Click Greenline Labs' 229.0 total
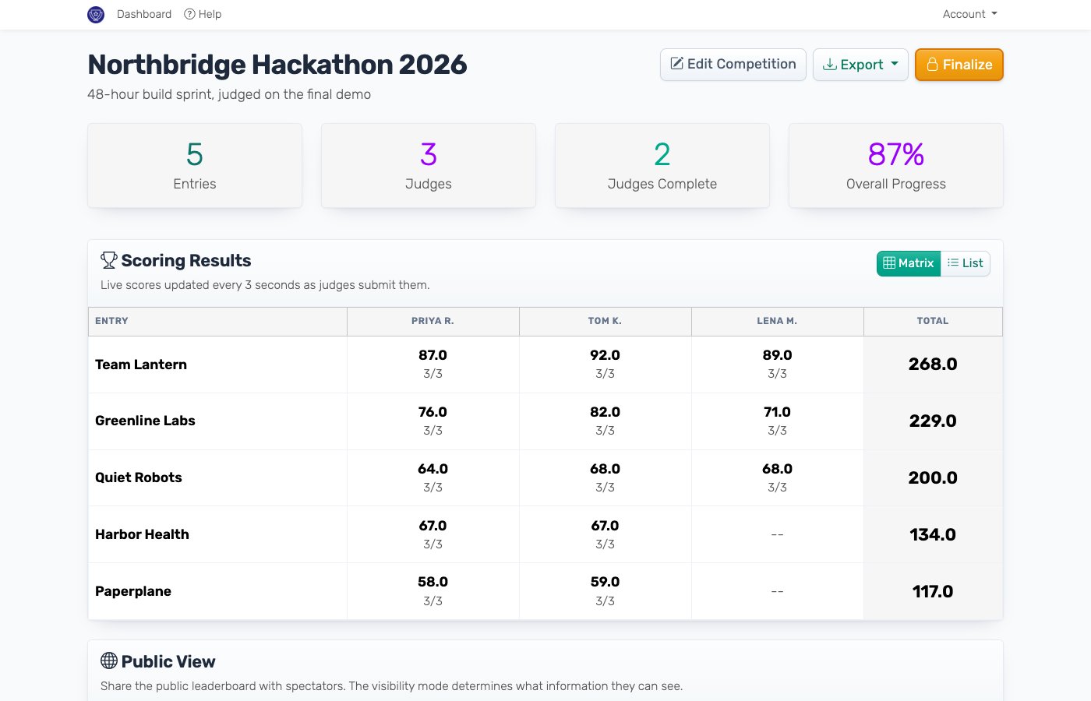1091x701 pixels. coord(933,421)
